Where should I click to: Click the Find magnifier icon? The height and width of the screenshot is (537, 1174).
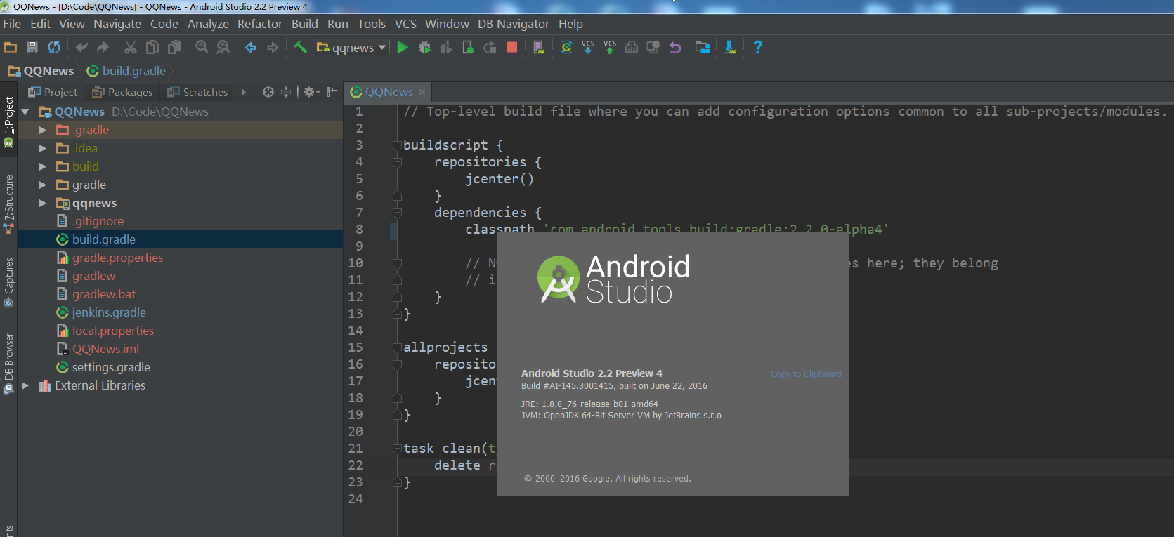202,47
